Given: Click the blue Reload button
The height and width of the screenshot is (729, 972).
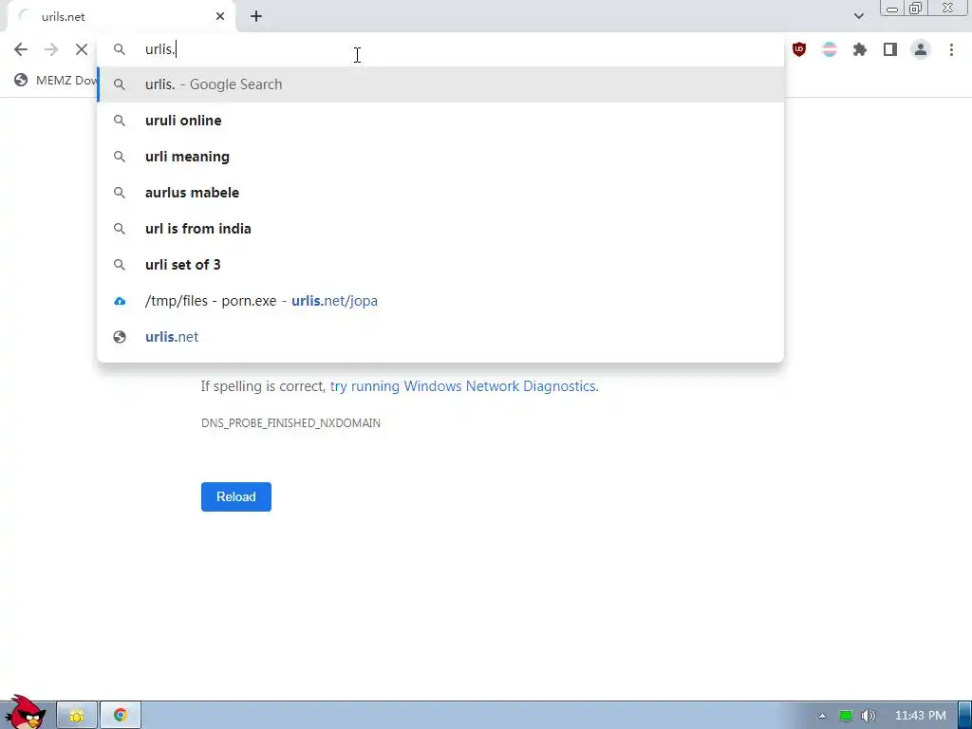Looking at the screenshot, I should point(236,496).
